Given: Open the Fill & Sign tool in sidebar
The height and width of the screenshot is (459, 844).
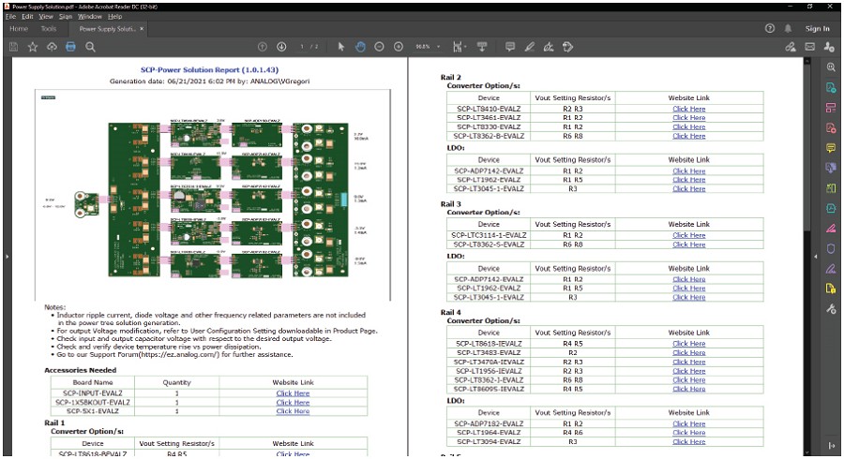Looking at the screenshot, I should [x=831, y=269].
